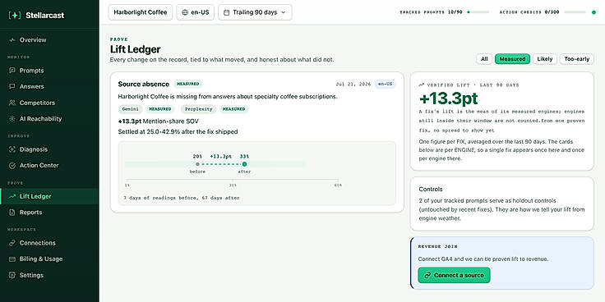The image size is (605, 302).
Task: Click the Stellarcast logo icon
Action: (15, 16)
